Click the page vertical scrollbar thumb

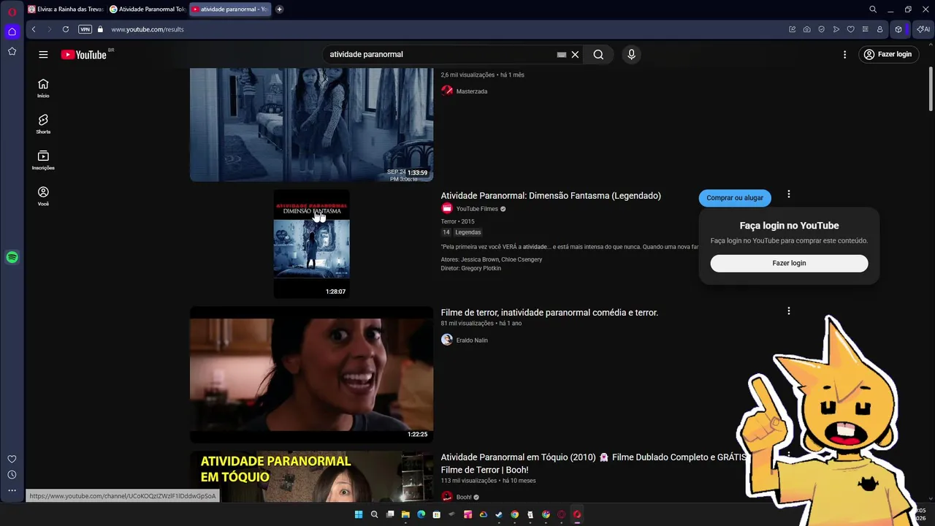coord(931,89)
